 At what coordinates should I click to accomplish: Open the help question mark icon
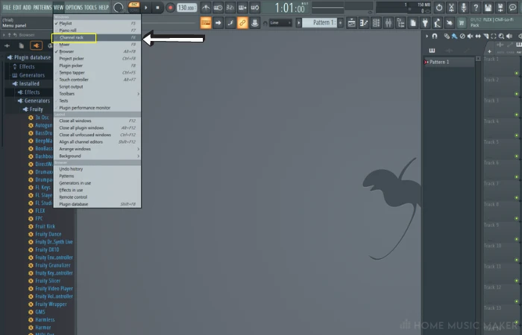(476, 7)
